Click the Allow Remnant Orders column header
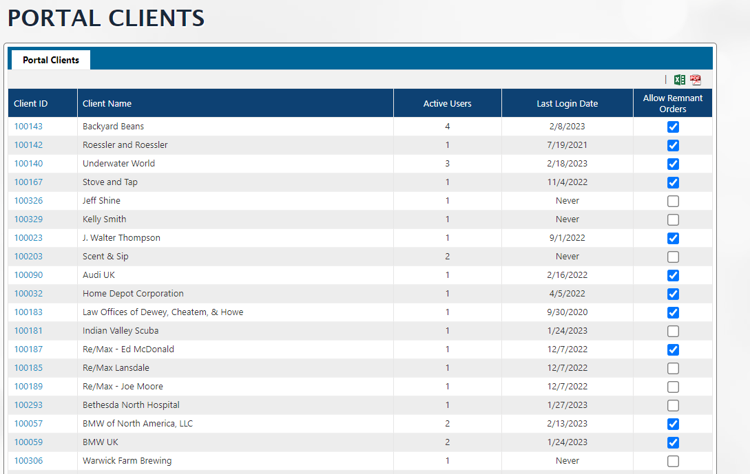The height and width of the screenshot is (474, 750). 672,103
